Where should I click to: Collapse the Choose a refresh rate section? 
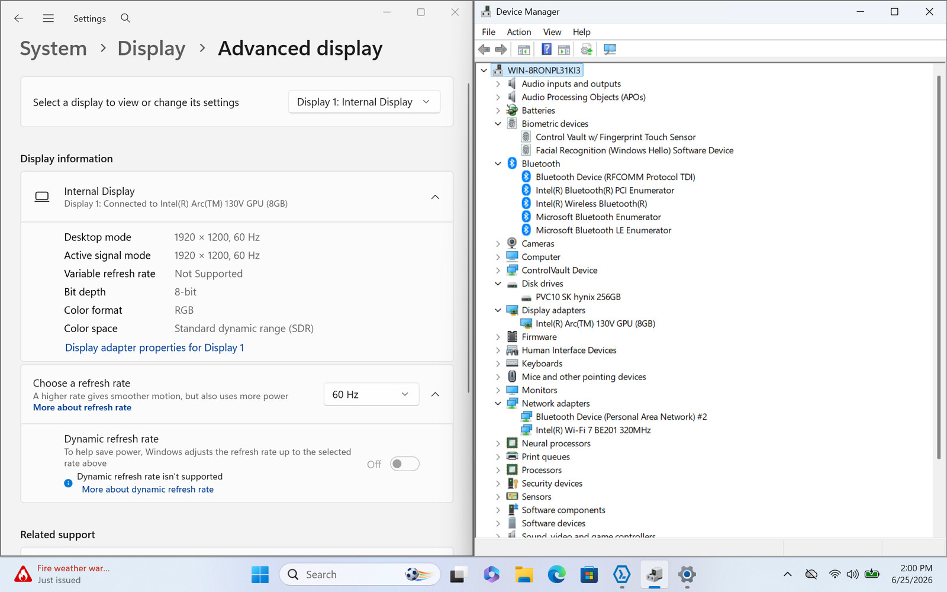point(435,394)
